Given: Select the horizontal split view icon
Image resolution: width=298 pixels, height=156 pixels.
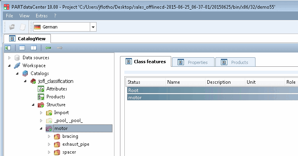Looking at the screenshot, I should [22, 48].
